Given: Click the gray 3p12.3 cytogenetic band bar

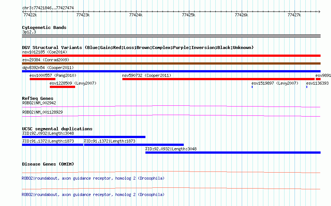Looking at the screenshot, I should click(171, 36).
